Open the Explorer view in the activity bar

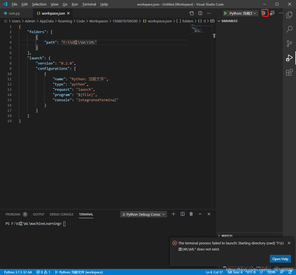pos(289,15)
